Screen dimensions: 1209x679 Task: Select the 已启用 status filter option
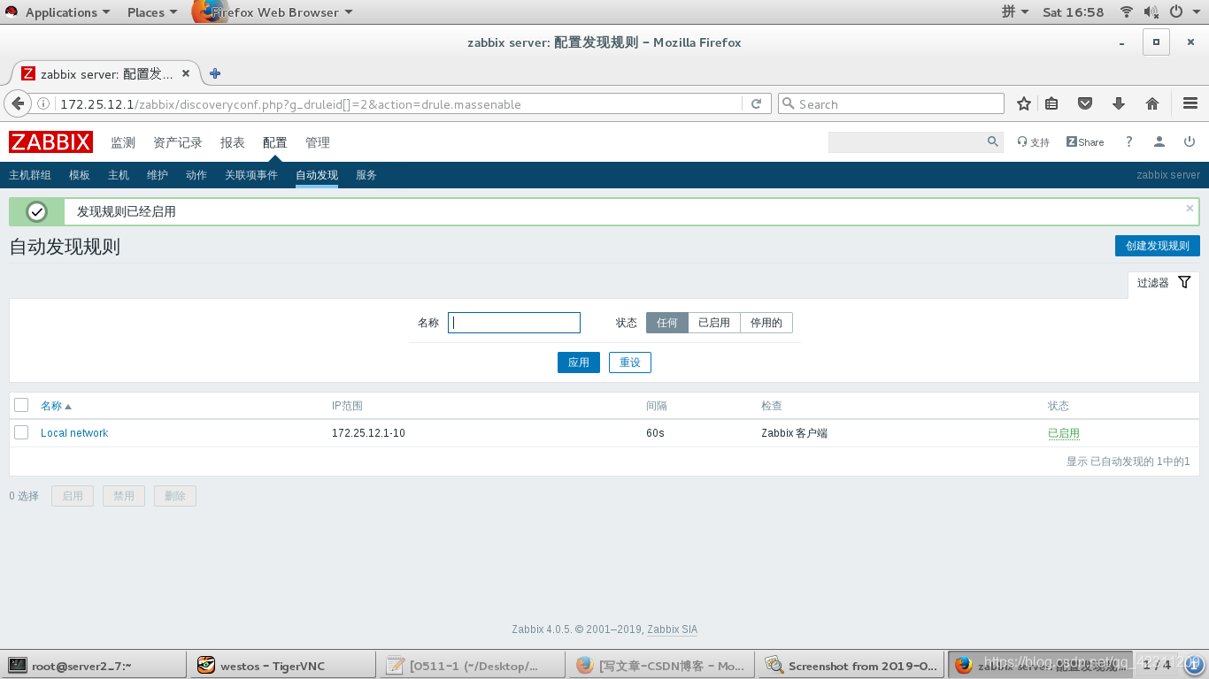714,323
